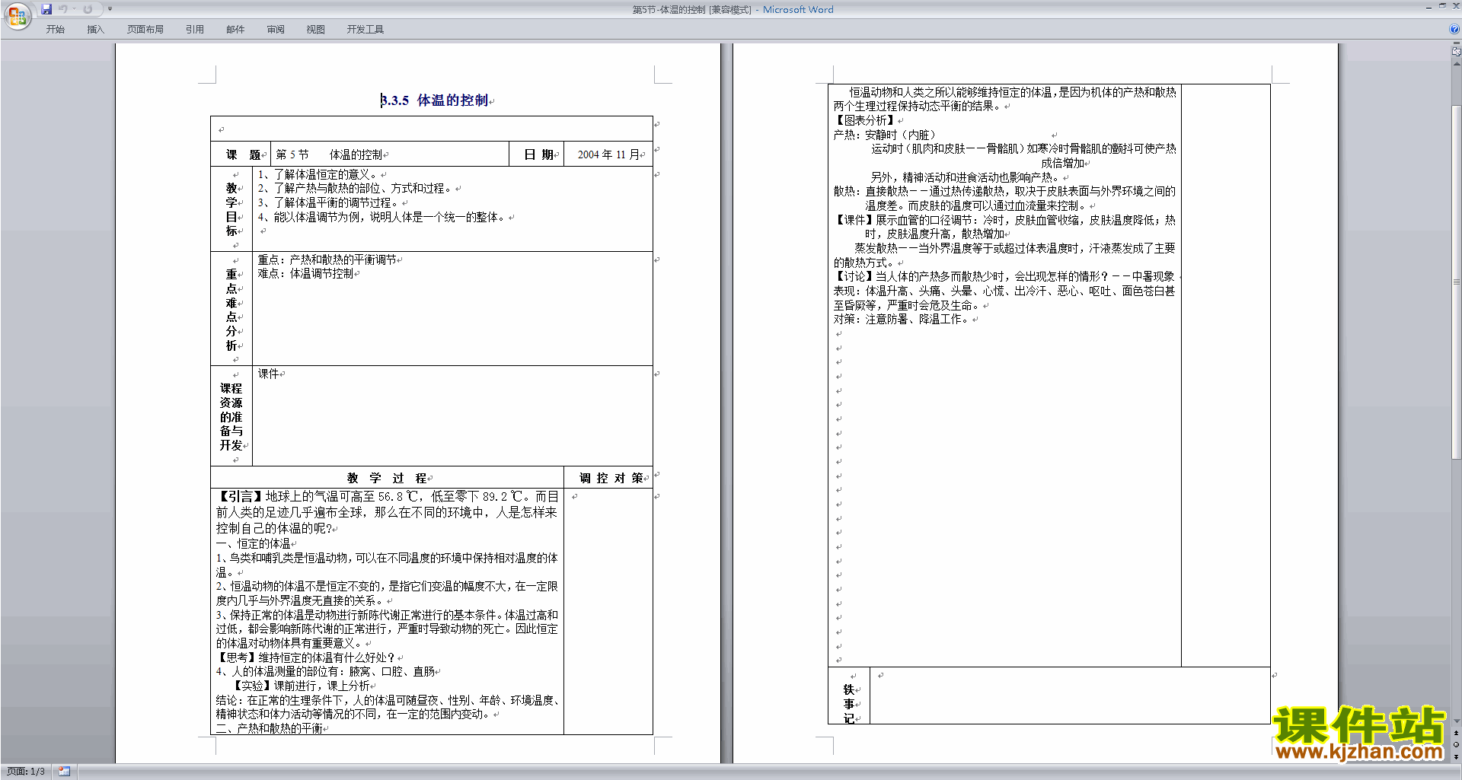Click 【图表分析】 on the second page
The height and width of the screenshot is (780, 1462).
[x=865, y=120]
